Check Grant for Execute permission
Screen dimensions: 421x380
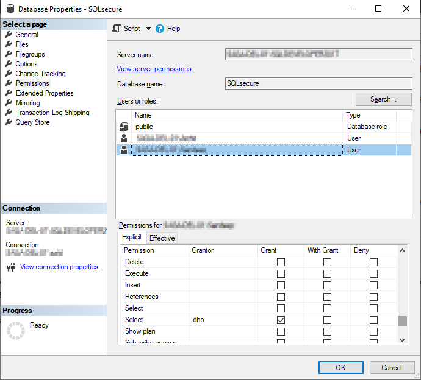[281, 273]
